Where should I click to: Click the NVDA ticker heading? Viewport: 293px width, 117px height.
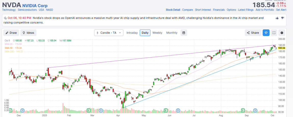11,5
